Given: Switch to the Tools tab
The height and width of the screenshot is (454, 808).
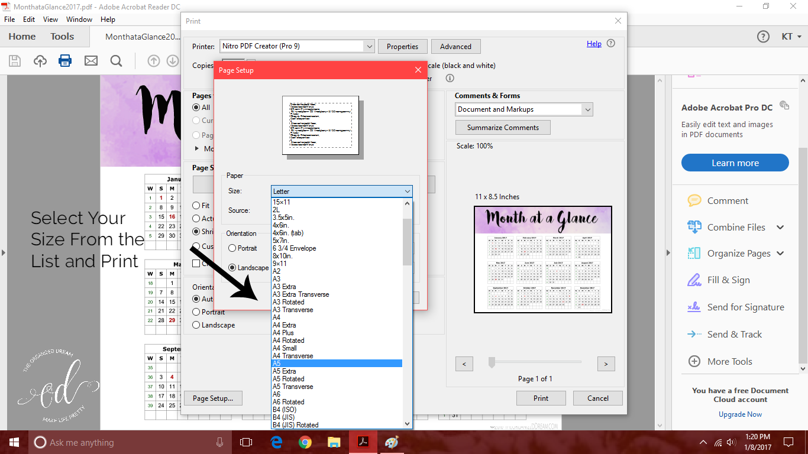Looking at the screenshot, I should pos(62,36).
